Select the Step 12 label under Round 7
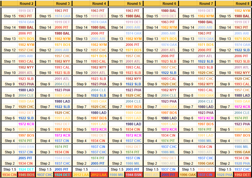Screen dimensions: 252x178 pos(188,50)
